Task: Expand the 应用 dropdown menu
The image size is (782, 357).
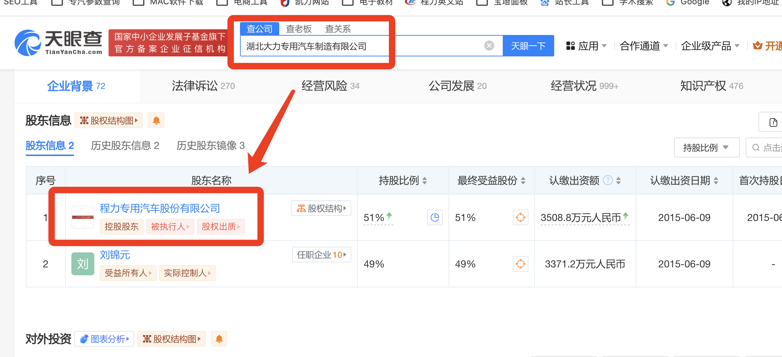Action: pyautogui.click(x=586, y=46)
